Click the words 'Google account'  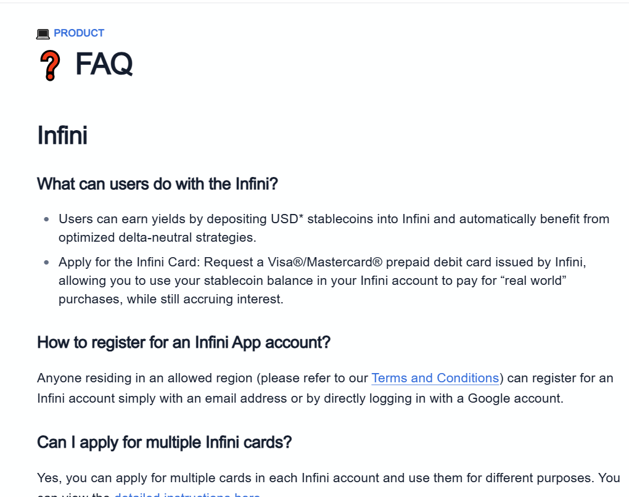point(514,399)
